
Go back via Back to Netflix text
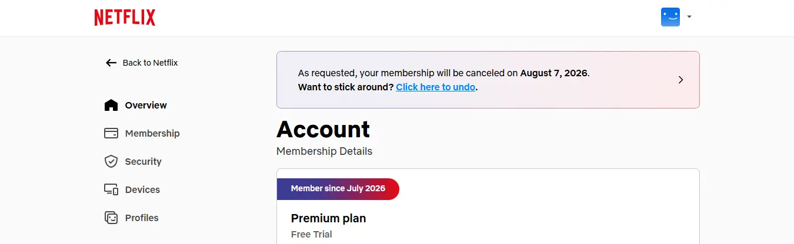click(x=150, y=63)
